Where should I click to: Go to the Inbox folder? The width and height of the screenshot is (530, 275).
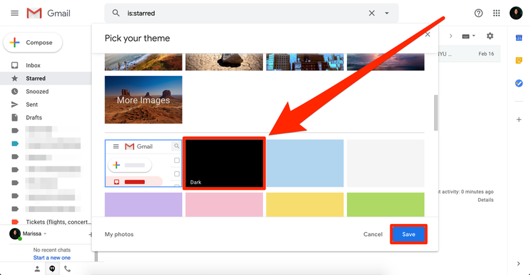[x=33, y=66]
